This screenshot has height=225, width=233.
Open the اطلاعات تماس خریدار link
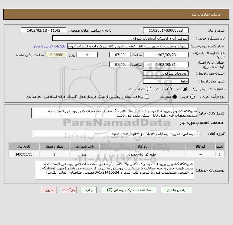(x=50, y=46)
